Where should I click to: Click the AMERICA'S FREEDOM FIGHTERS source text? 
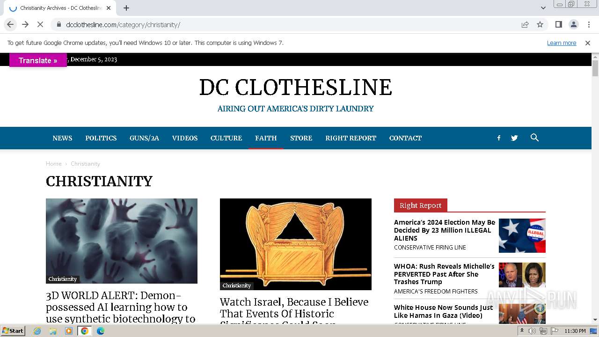436,291
